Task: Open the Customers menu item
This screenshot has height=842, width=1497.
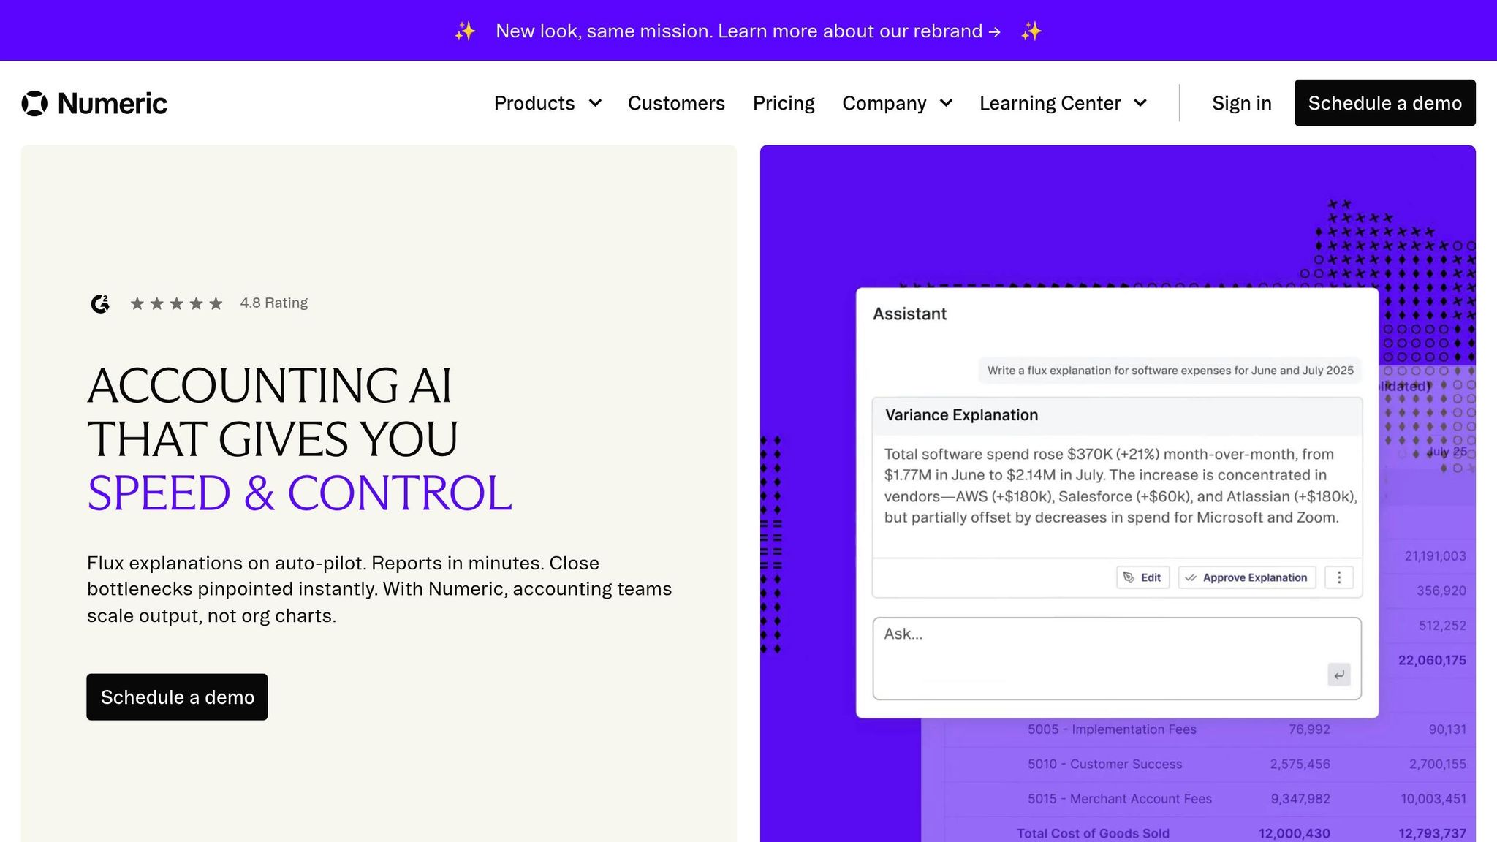Action: tap(676, 103)
